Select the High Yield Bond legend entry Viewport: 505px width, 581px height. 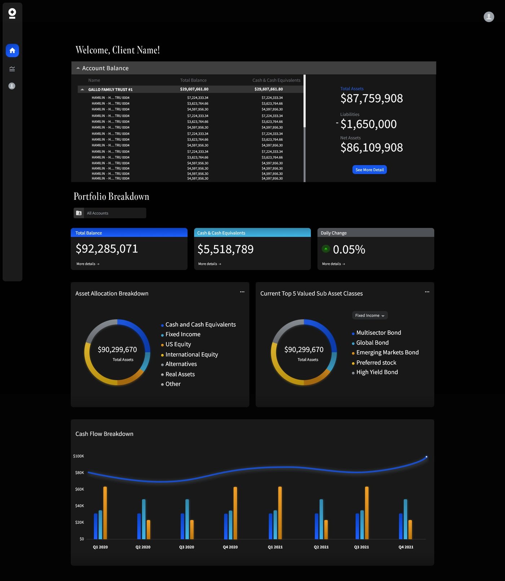click(x=375, y=372)
